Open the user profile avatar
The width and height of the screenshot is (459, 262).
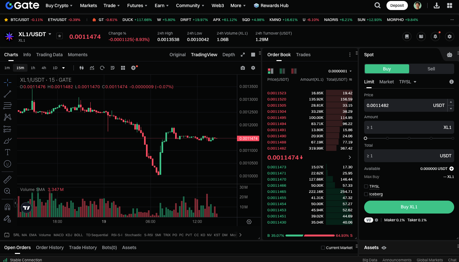418,5
